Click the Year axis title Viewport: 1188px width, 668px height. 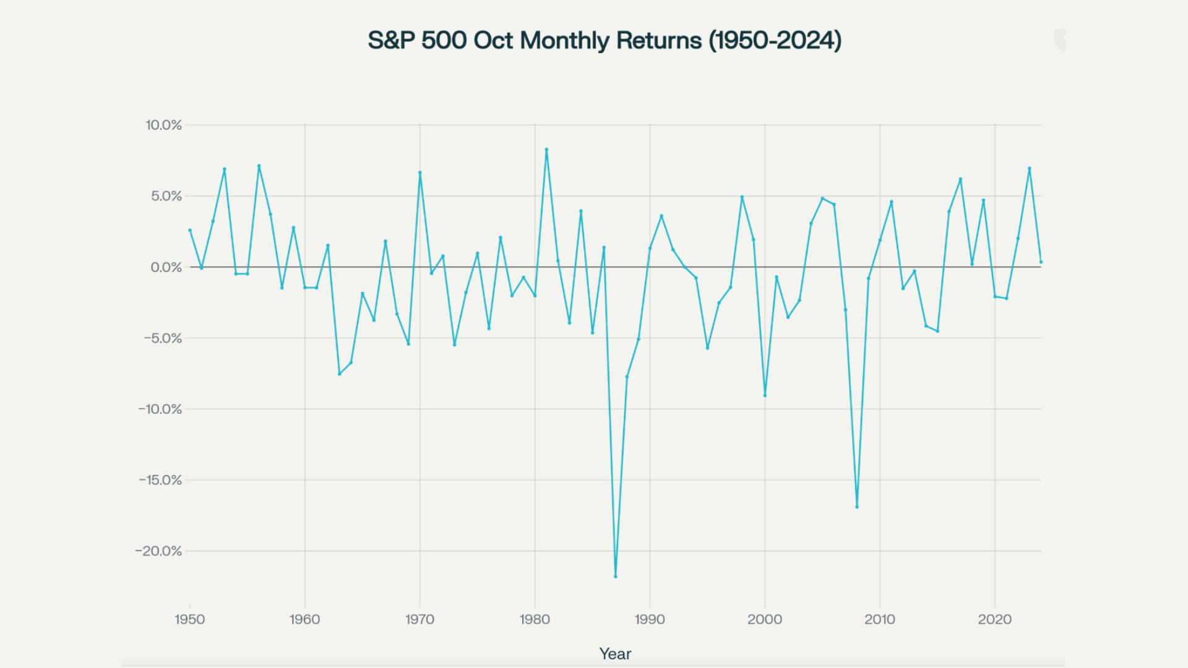(615, 654)
